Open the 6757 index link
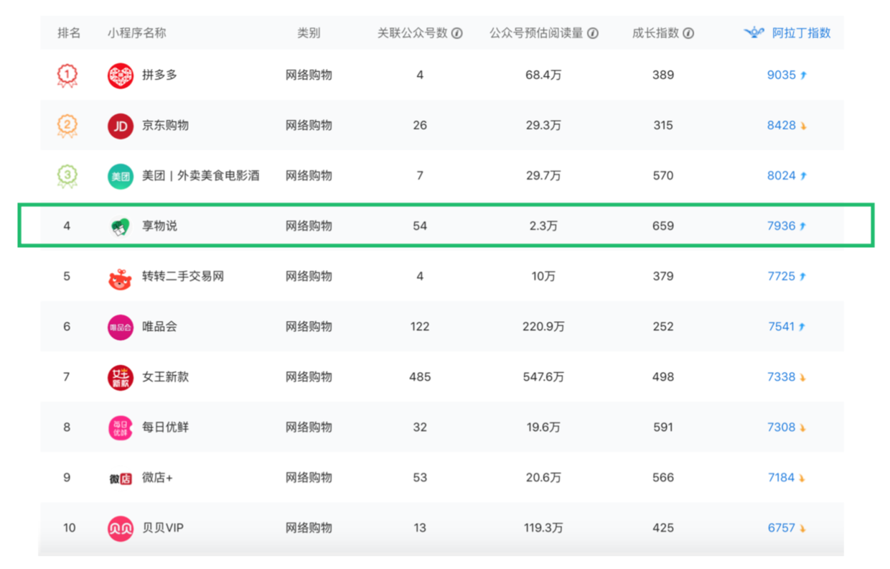Image resolution: width=890 pixels, height=569 pixels. tap(781, 527)
